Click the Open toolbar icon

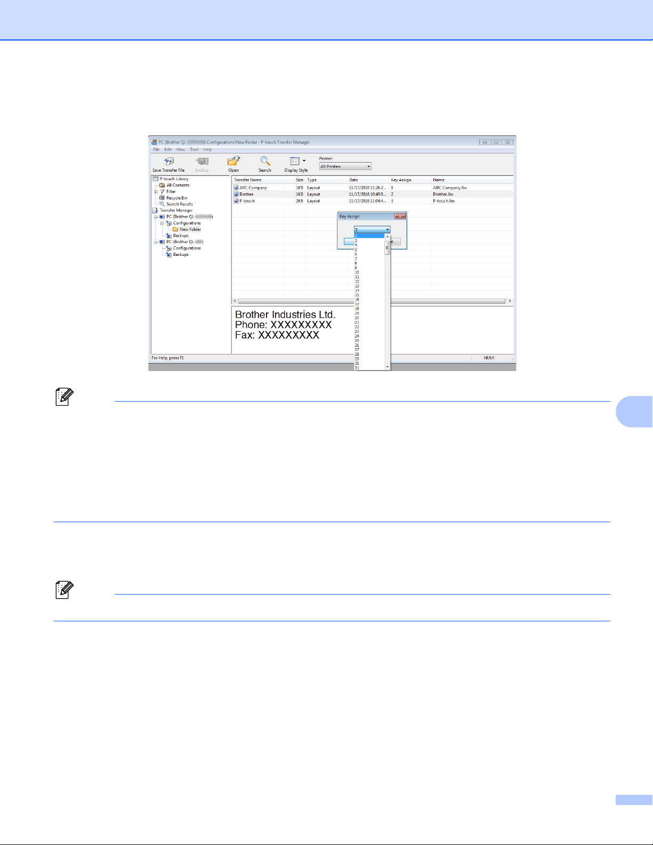click(x=233, y=161)
